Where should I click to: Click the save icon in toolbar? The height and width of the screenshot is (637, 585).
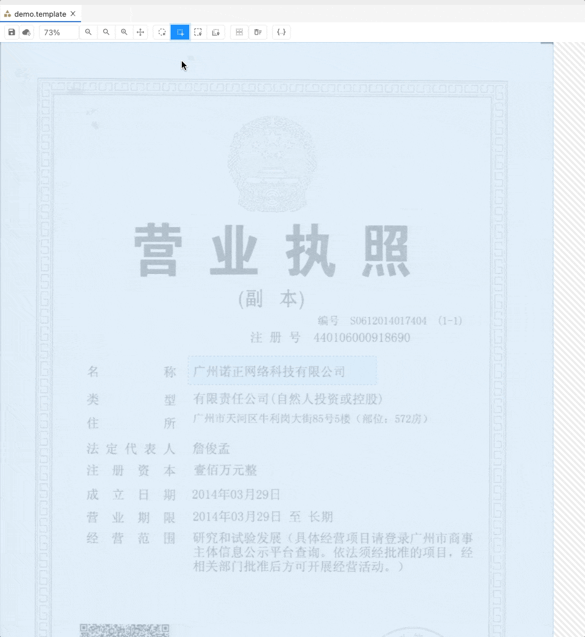coord(12,32)
